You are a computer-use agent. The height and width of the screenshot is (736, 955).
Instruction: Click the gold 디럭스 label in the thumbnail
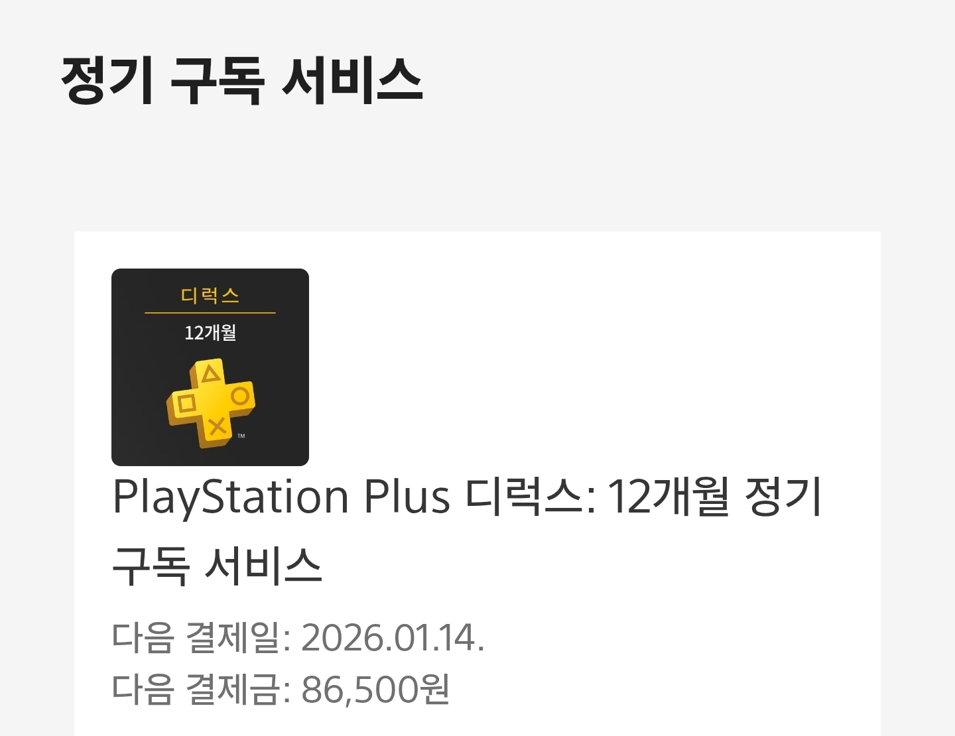click(210, 295)
